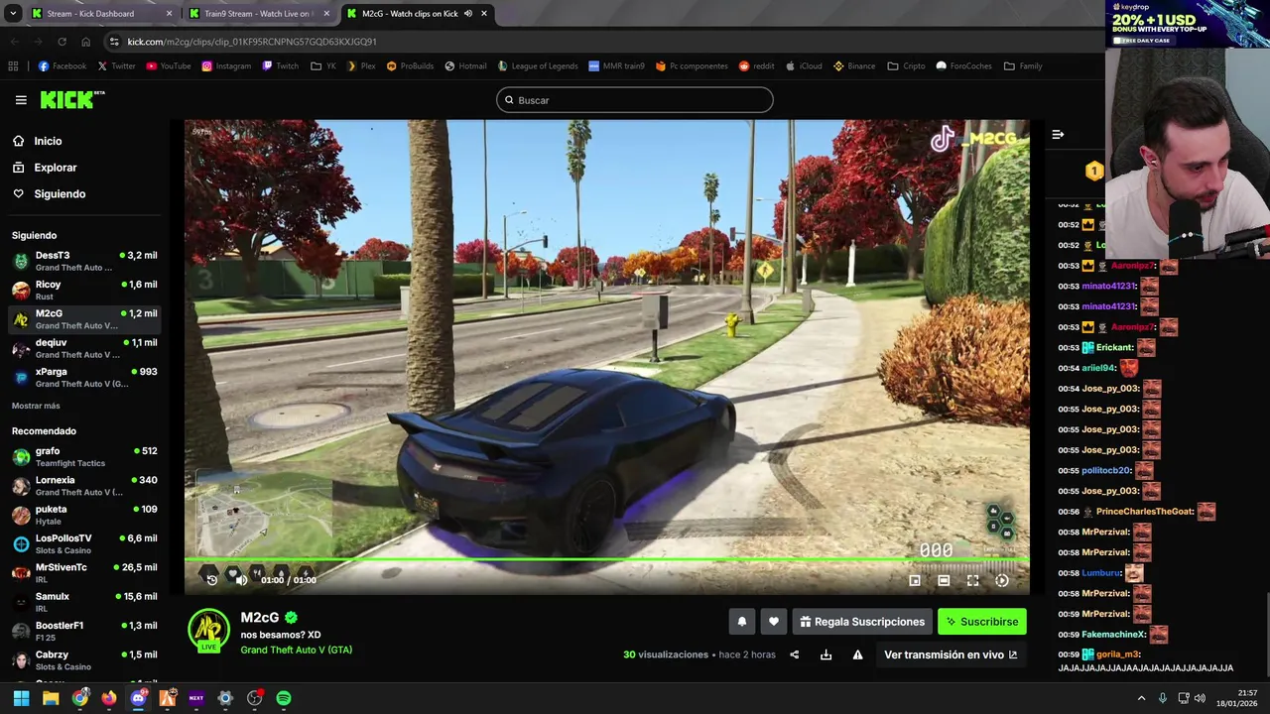The height and width of the screenshot is (714, 1270).
Task: Click the green Suscribirse button
Action: tap(981, 622)
